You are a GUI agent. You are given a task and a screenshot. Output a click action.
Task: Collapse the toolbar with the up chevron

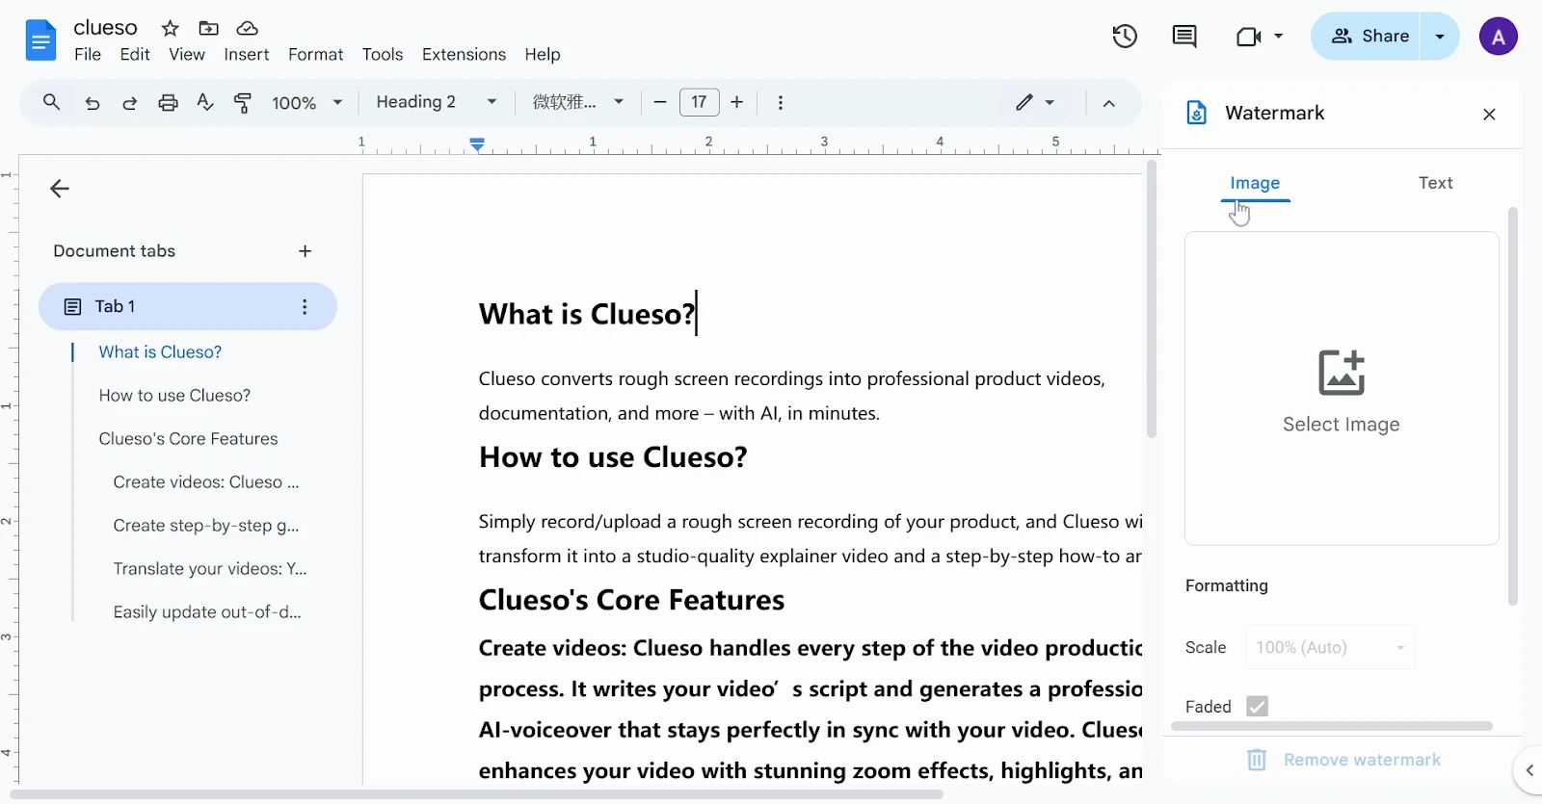[1108, 103]
